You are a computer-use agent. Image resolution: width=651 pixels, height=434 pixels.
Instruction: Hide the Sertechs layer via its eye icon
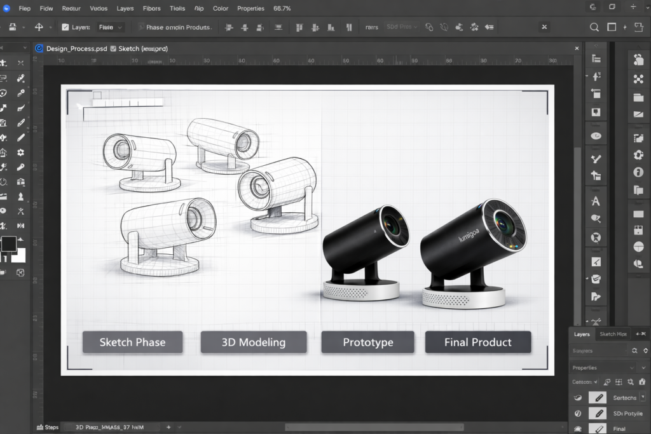tap(578, 398)
